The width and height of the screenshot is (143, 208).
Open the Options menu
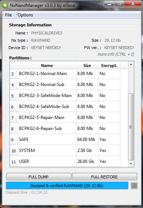point(25,15)
